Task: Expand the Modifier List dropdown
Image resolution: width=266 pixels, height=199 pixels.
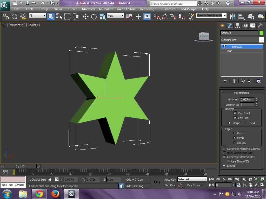Action: tap(262, 40)
